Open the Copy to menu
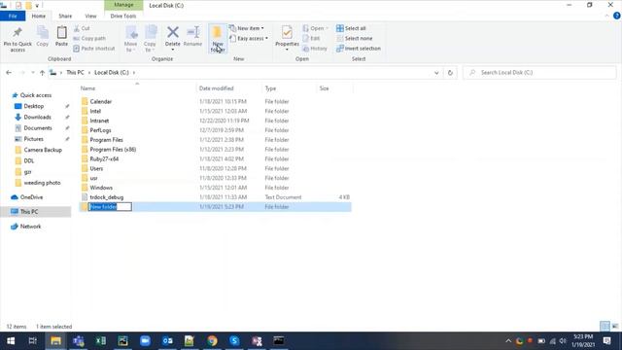This screenshot has height=350, width=622. [150, 39]
